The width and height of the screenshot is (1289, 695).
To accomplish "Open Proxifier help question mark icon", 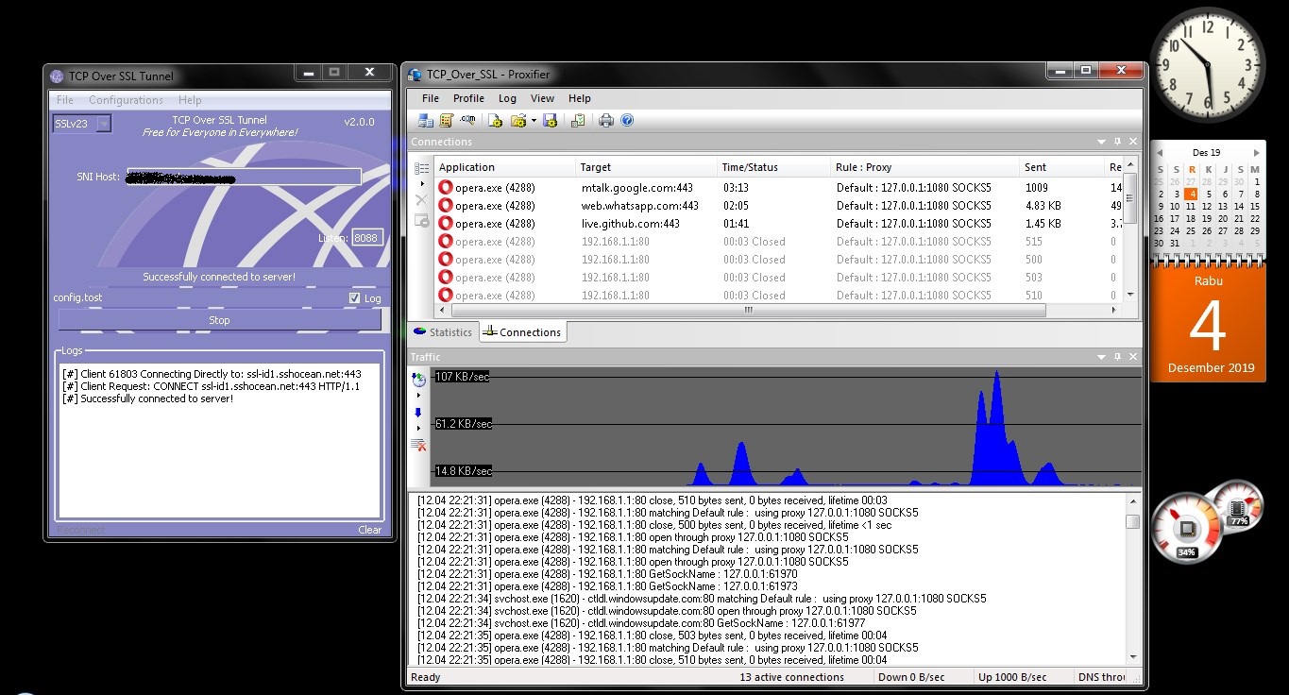I will [x=627, y=120].
